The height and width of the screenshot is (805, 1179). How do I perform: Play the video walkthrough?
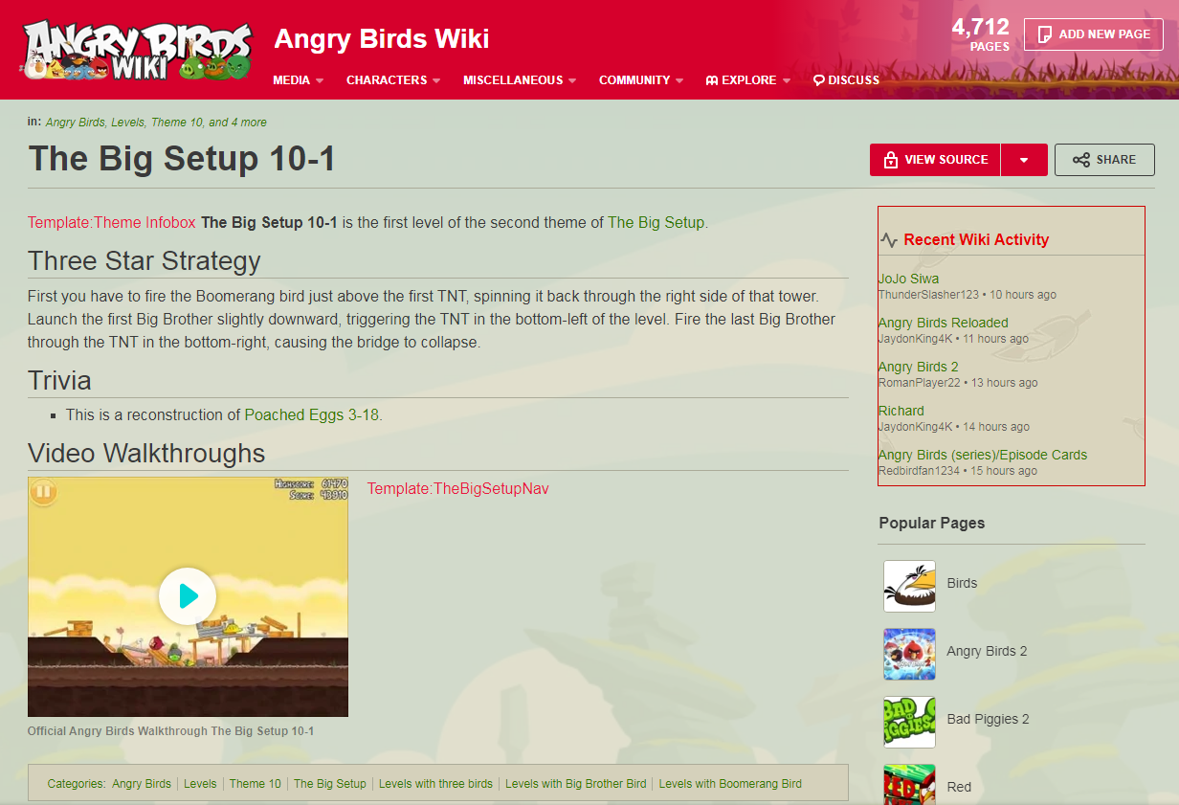coord(188,596)
